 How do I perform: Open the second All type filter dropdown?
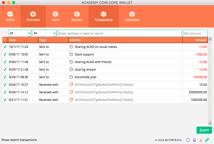pos(45,33)
